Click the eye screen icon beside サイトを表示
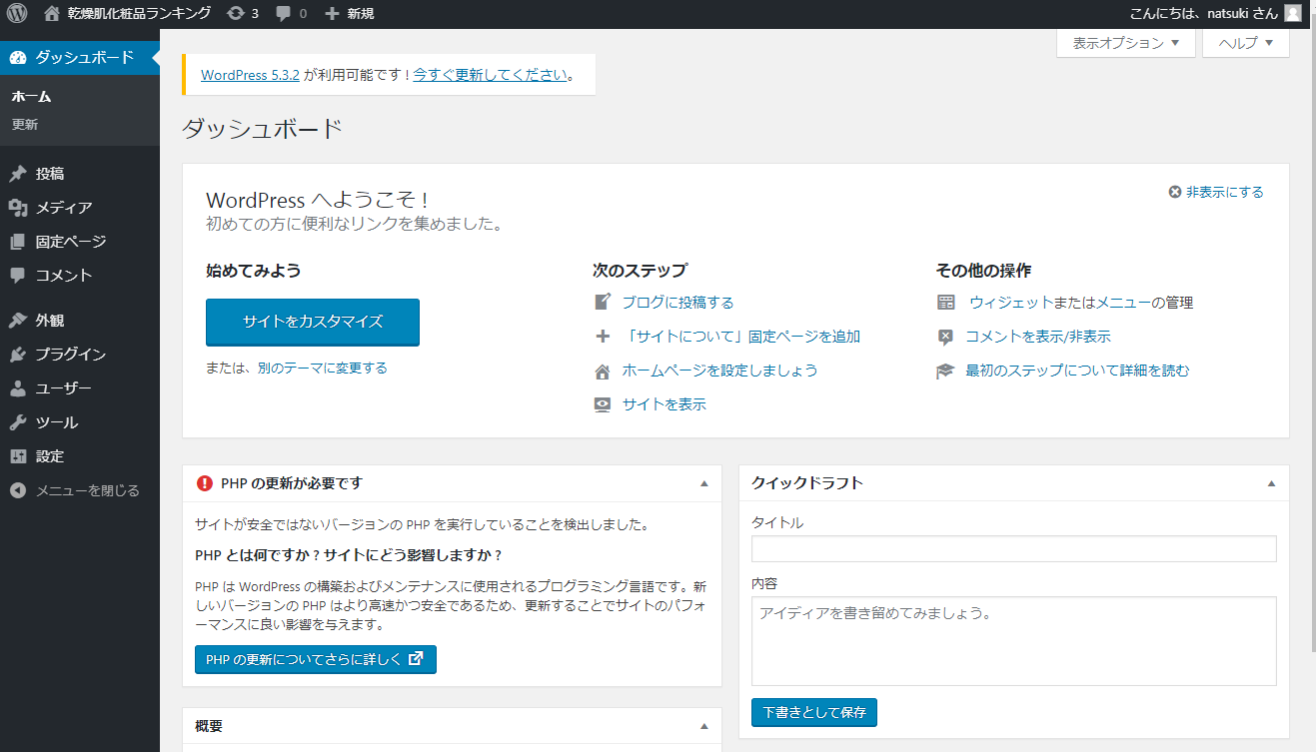This screenshot has height=752, width=1316. pos(603,404)
